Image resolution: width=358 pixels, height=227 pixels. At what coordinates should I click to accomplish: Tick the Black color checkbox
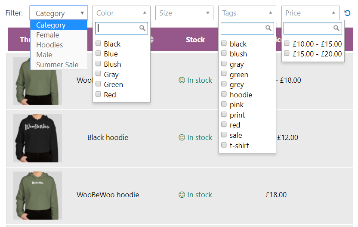(98, 43)
